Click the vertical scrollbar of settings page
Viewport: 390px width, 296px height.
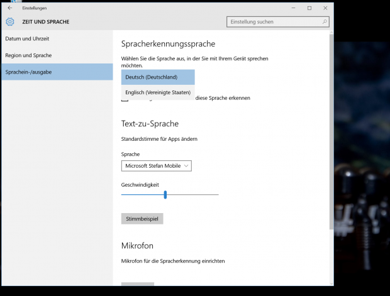coord(331,132)
